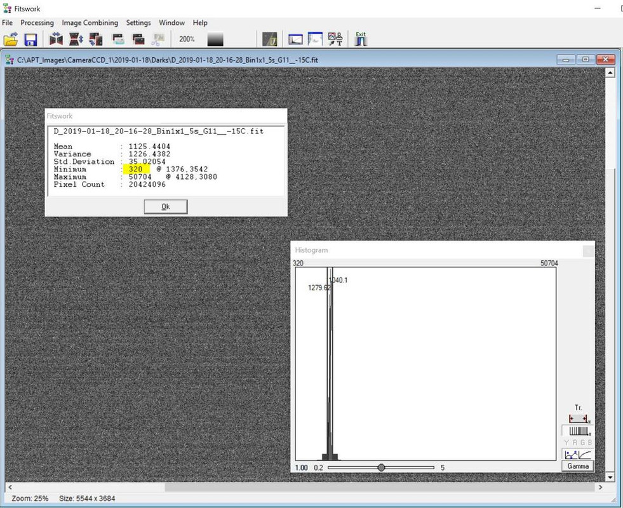Minimize the image document window
This screenshot has width=623, height=508.
tap(566, 60)
